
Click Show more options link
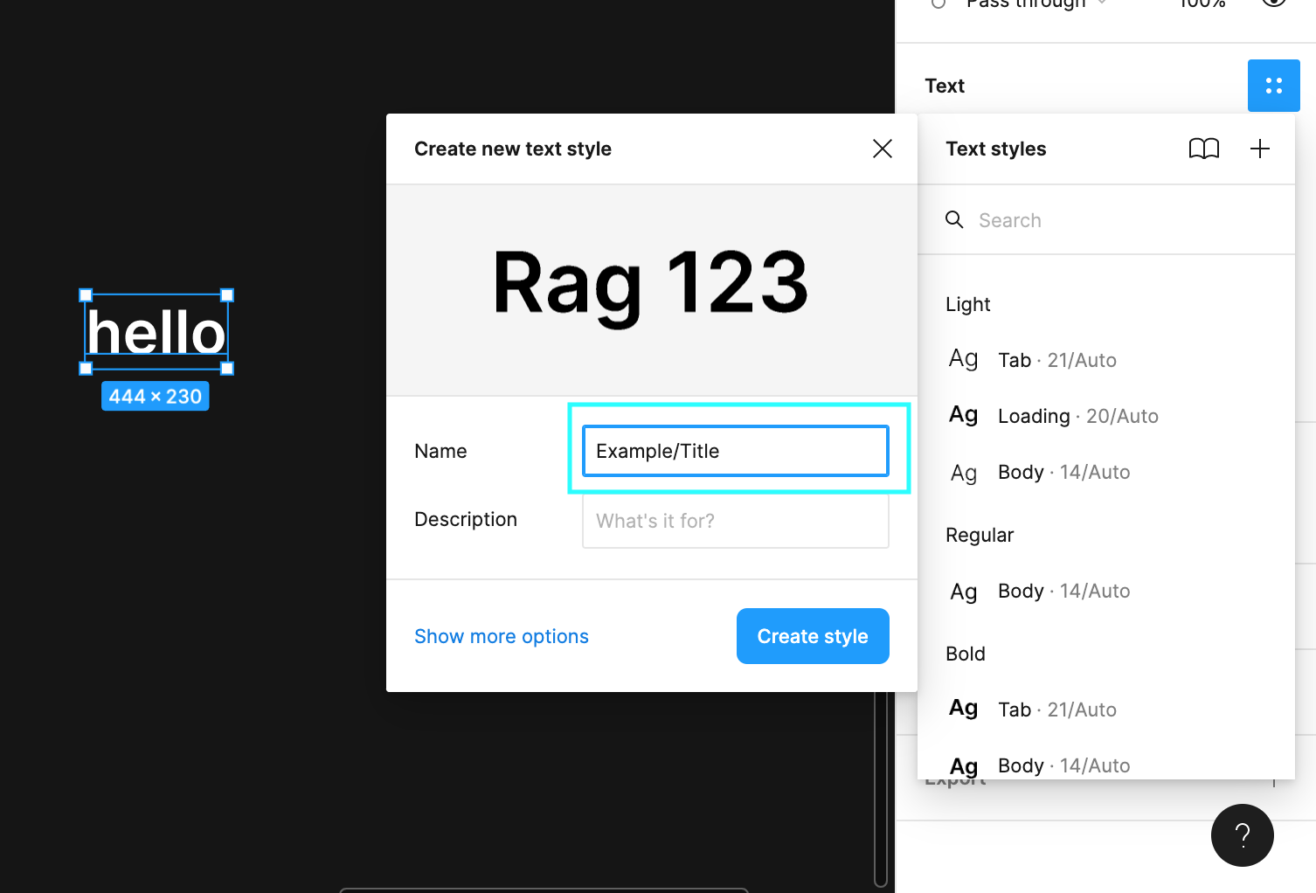pos(502,636)
